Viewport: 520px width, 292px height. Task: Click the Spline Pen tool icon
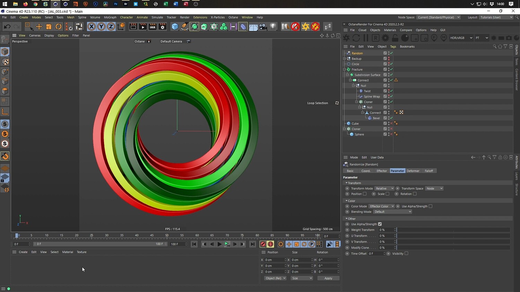coord(185,27)
